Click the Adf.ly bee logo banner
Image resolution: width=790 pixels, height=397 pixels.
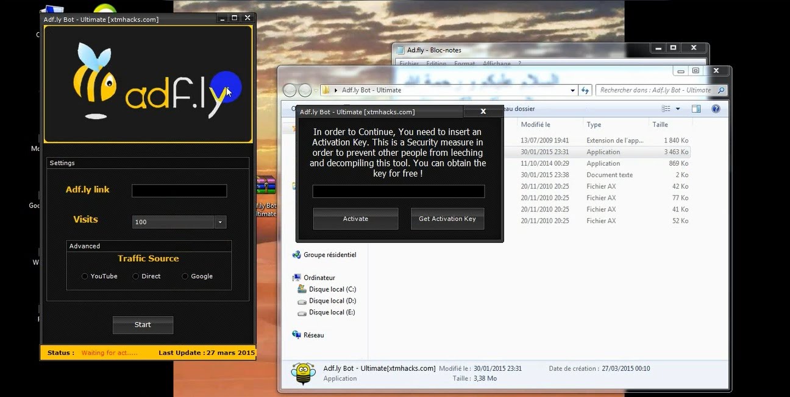tap(148, 84)
